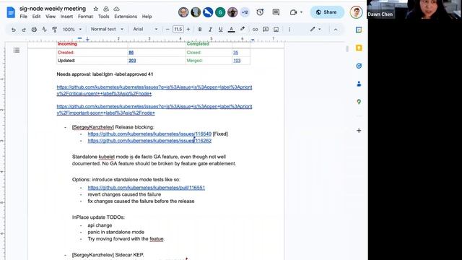The image size is (462, 260).
Task: Open the Tools menu
Action: coord(104,17)
